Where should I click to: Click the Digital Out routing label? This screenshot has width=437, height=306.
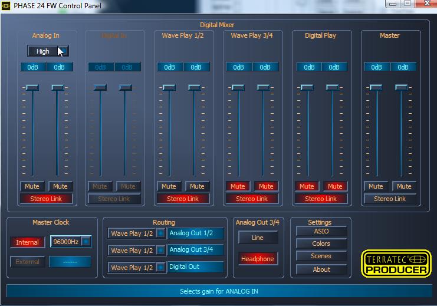coord(196,267)
